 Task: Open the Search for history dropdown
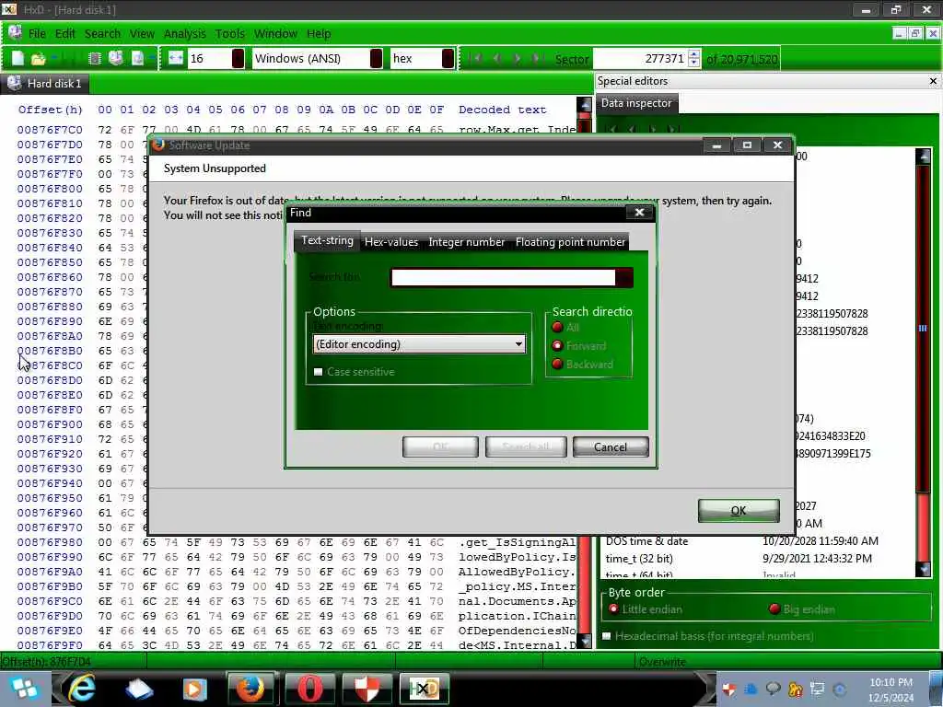click(x=624, y=277)
